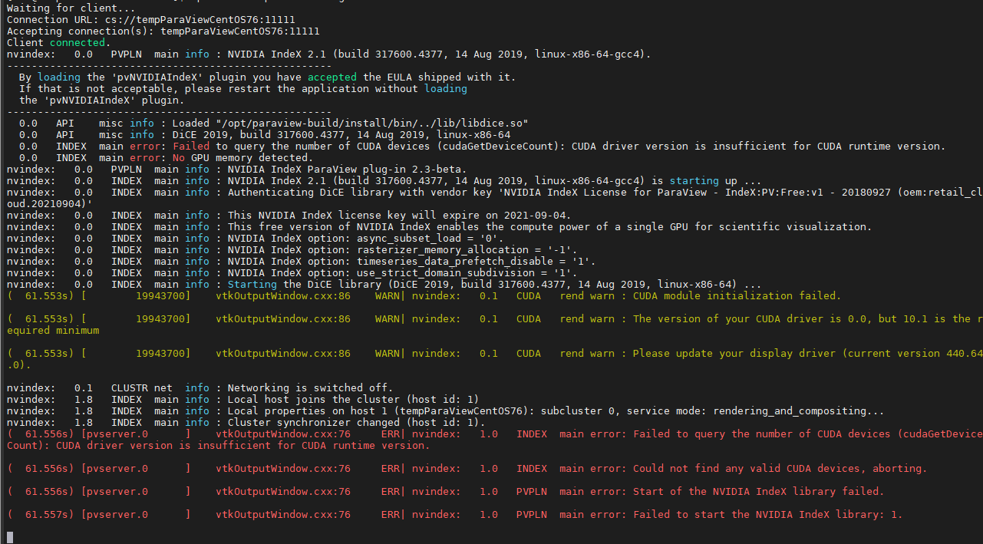Image resolution: width=983 pixels, height=544 pixels.
Task: Click the 'Local properties on host 1' line
Action: click(446, 410)
